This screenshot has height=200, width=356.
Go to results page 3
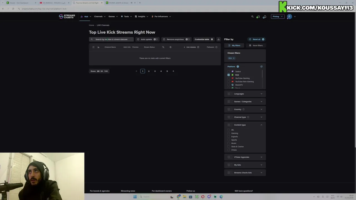(155, 71)
